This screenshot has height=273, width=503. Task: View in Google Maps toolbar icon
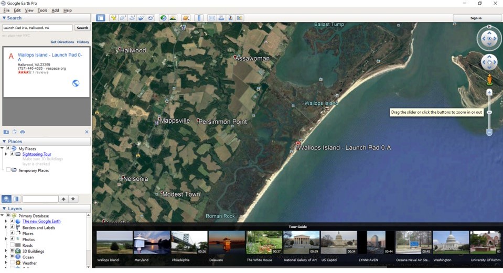(x=240, y=18)
